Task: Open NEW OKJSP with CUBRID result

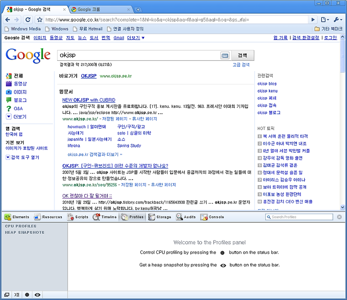Action: (89, 100)
